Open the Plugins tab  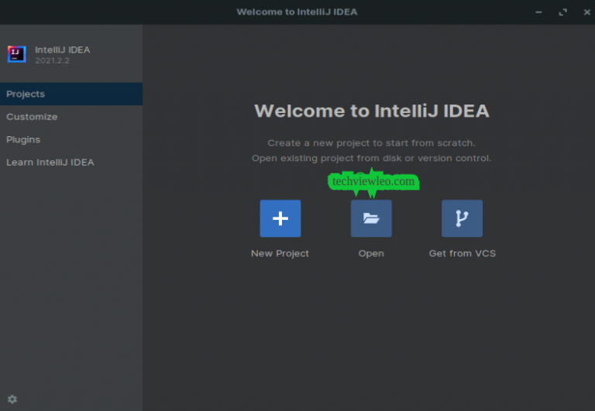pos(71,139)
